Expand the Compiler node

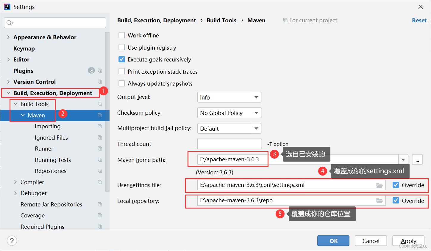(x=15, y=182)
